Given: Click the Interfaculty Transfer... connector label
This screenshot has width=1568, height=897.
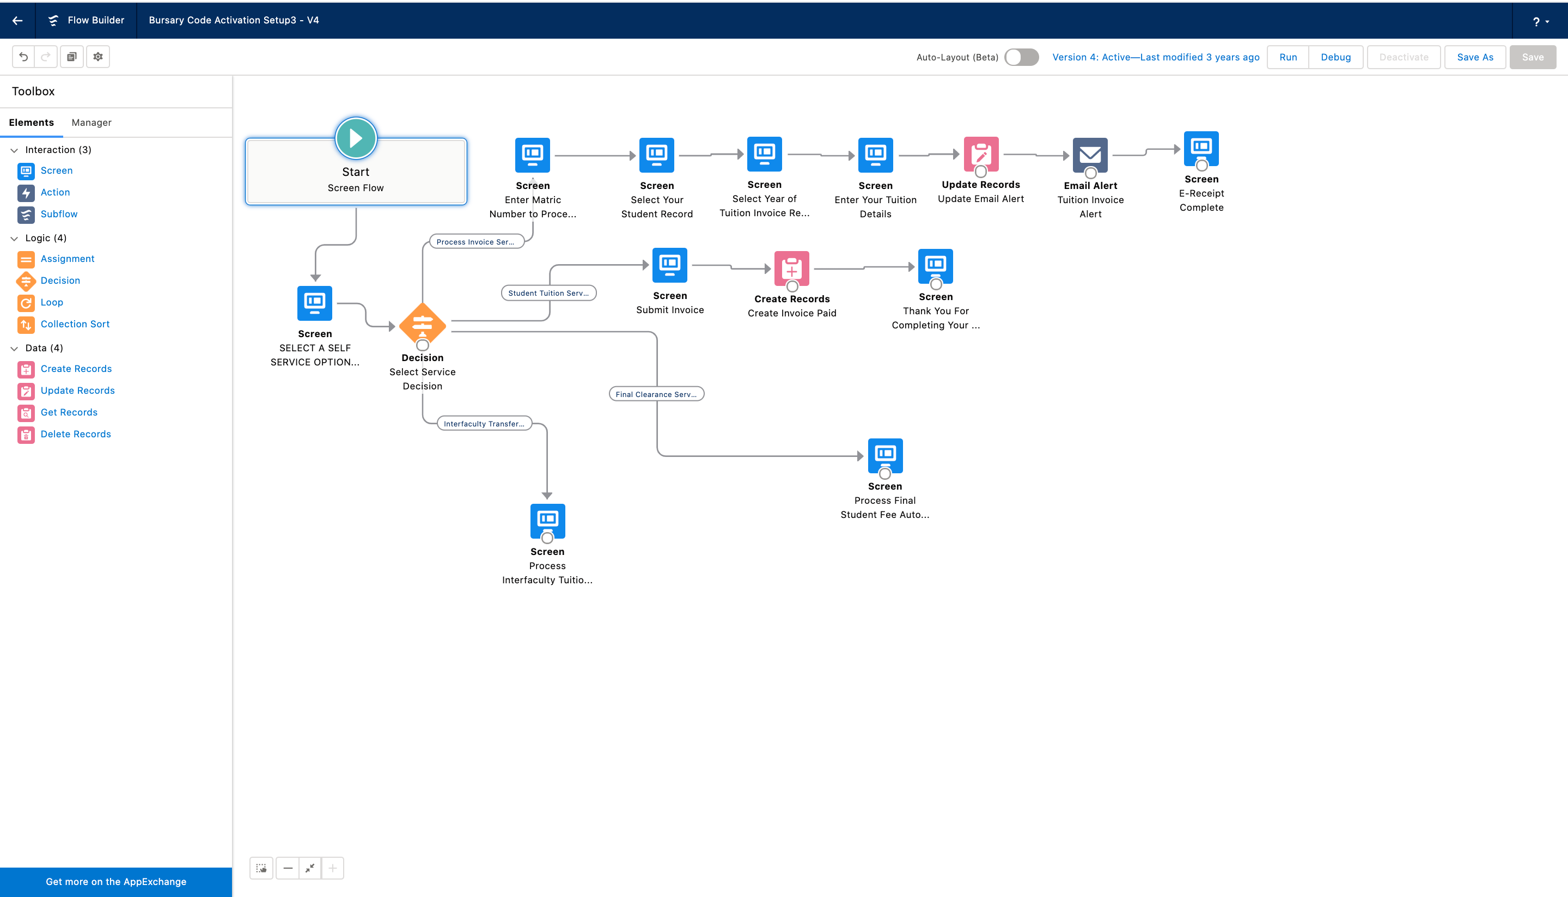Looking at the screenshot, I should click(484, 423).
